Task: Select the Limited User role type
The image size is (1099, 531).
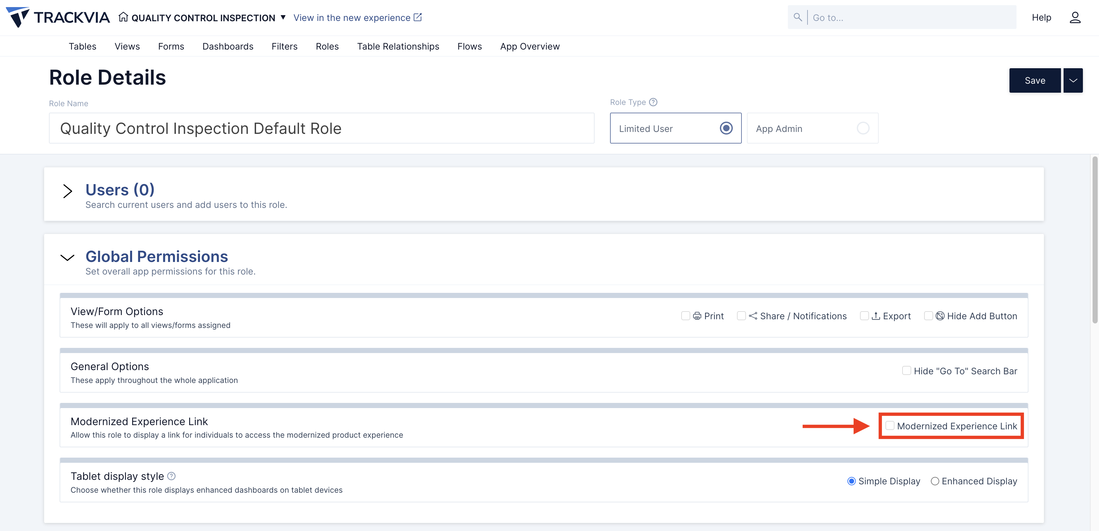Action: coord(676,128)
